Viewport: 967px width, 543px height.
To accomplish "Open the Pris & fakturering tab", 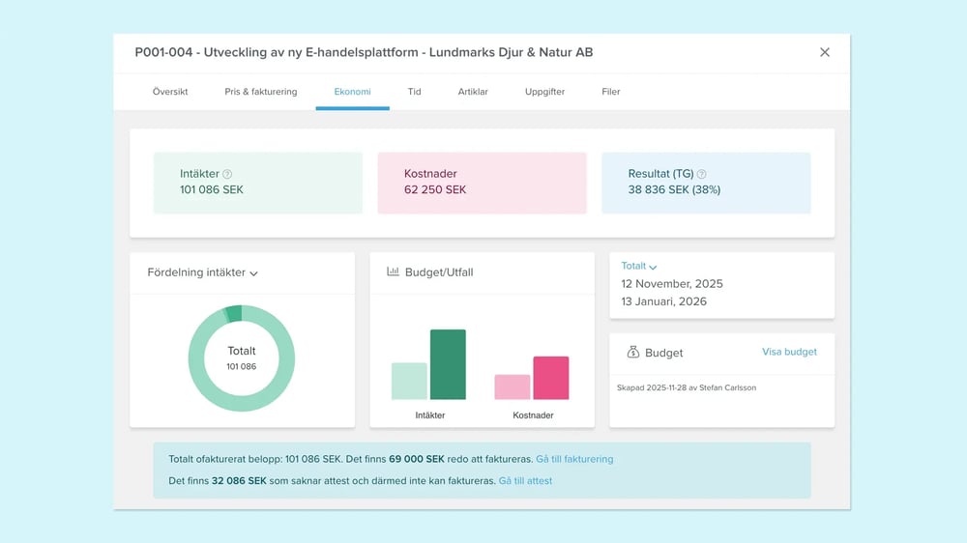I will [x=261, y=92].
